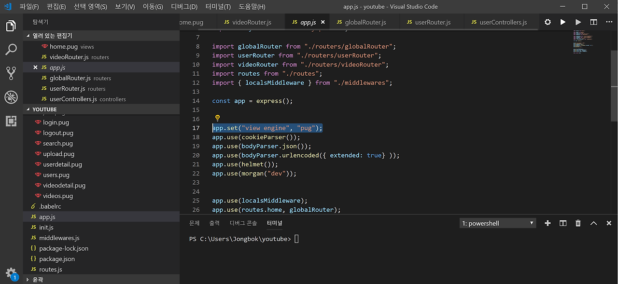Open the Extensions view in activity bar
This screenshot has width=618, height=284.
pyautogui.click(x=11, y=121)
